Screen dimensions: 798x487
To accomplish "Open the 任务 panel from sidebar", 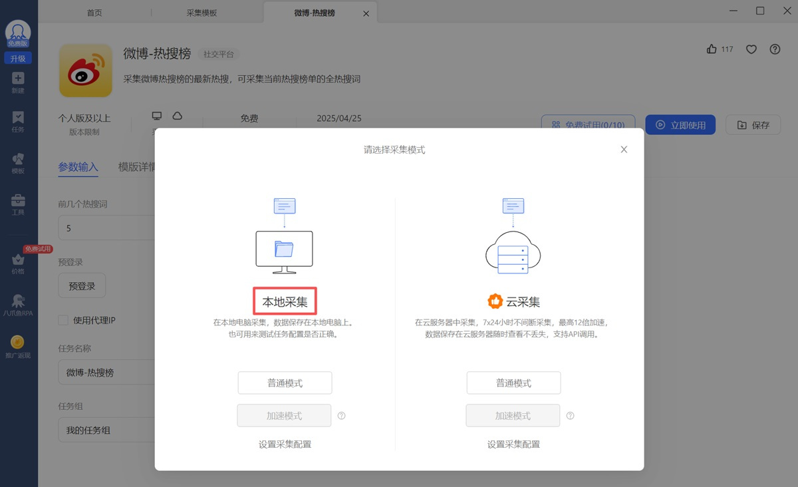I will (x=18, y=120).
